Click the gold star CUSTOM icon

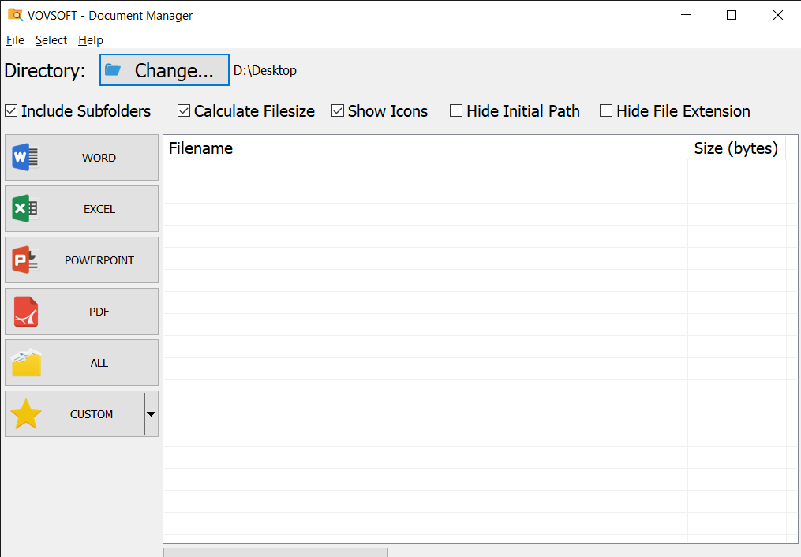point(25,414)
